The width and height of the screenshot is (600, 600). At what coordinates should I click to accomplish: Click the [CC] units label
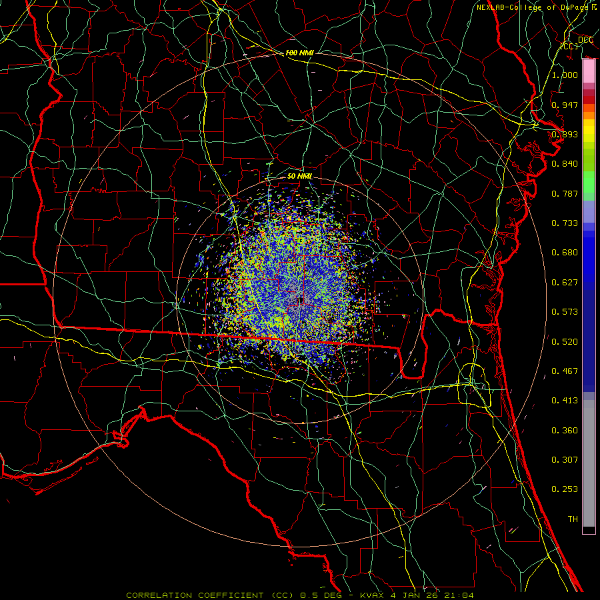pyautogui.click(x=569, y=46)
